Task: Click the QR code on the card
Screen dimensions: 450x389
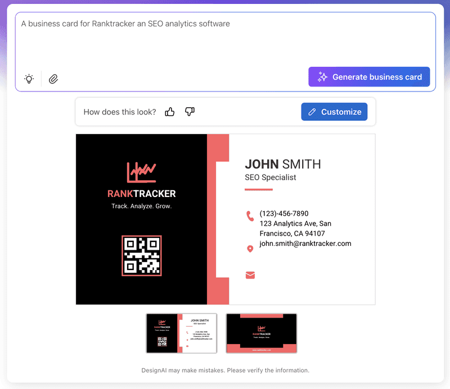Action: [x=142, y=255]
